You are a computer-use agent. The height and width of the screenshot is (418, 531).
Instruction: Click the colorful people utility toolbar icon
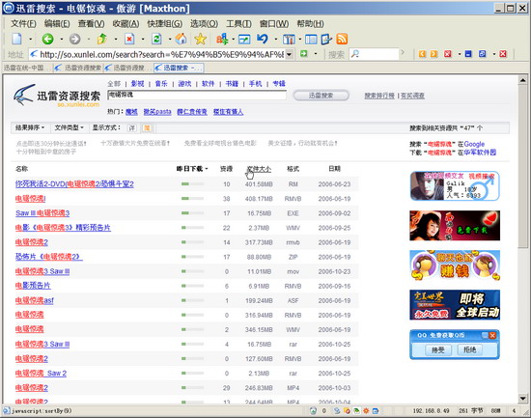click(222, 39)
